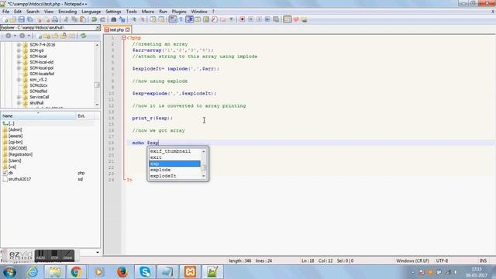Sort files by the Name column header
Screen dimensions: 496x279
pyautogui.click(x=38, y=115)
